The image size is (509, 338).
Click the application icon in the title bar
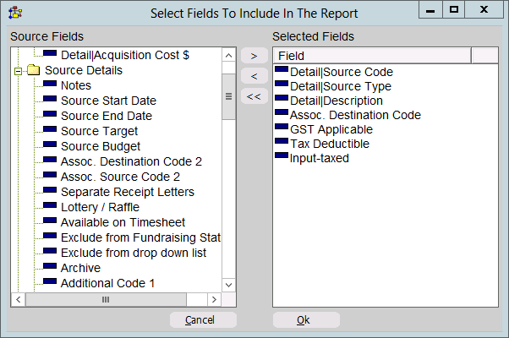coord(15,13)
